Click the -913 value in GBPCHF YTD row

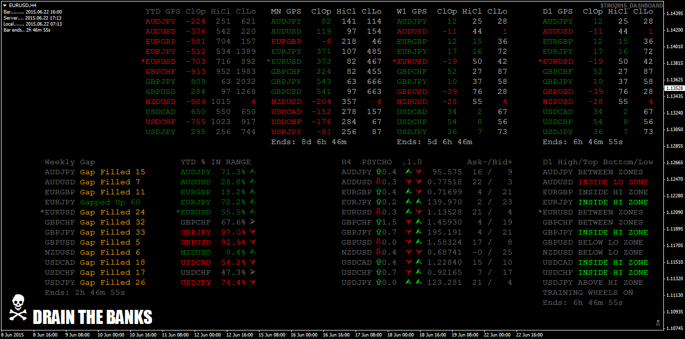196,71
